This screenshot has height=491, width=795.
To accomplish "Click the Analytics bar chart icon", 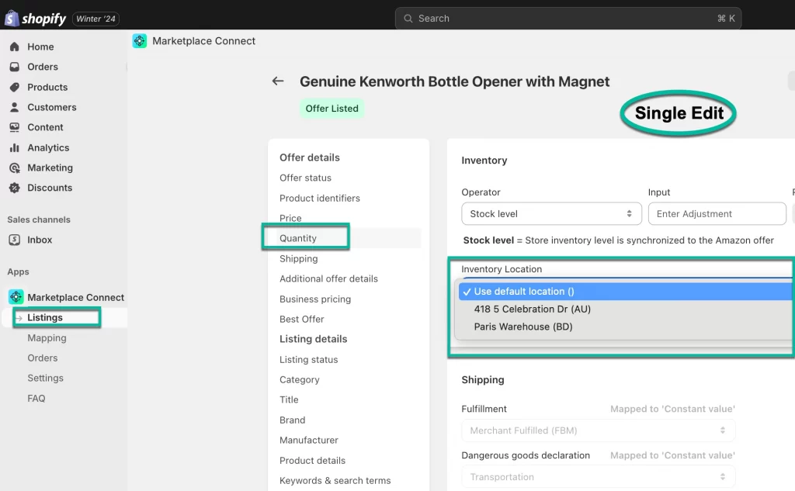I will point(15,148).
